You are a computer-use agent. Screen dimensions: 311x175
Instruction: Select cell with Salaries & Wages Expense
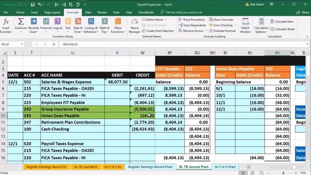(72, 82)
